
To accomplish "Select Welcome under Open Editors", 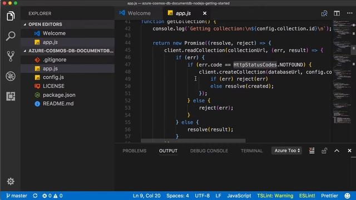I will (68, 33).
